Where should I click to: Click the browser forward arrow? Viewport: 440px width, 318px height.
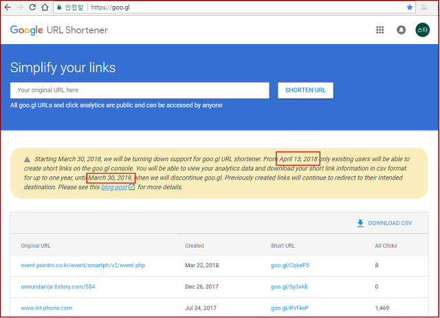pyautogui.click(x=20, y=8)
